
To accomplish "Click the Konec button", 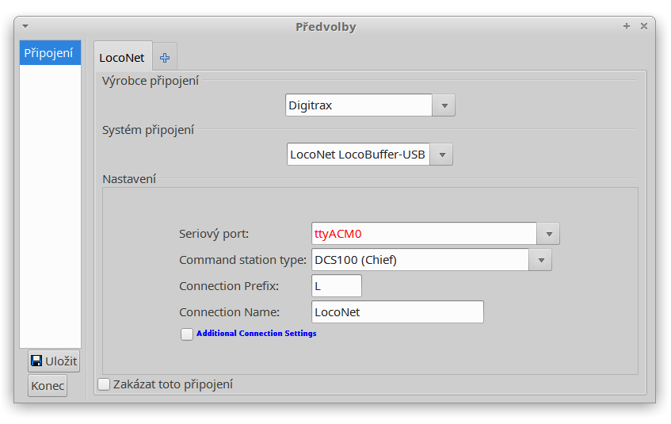I will [48, 386].
